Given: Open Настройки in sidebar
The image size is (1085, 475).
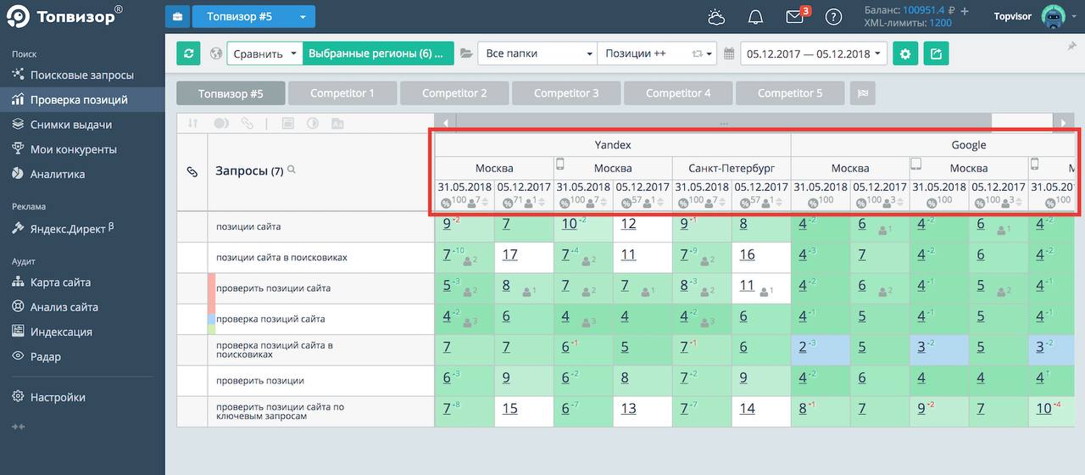Looking at the screenshot, I should [x=82, y=397].
